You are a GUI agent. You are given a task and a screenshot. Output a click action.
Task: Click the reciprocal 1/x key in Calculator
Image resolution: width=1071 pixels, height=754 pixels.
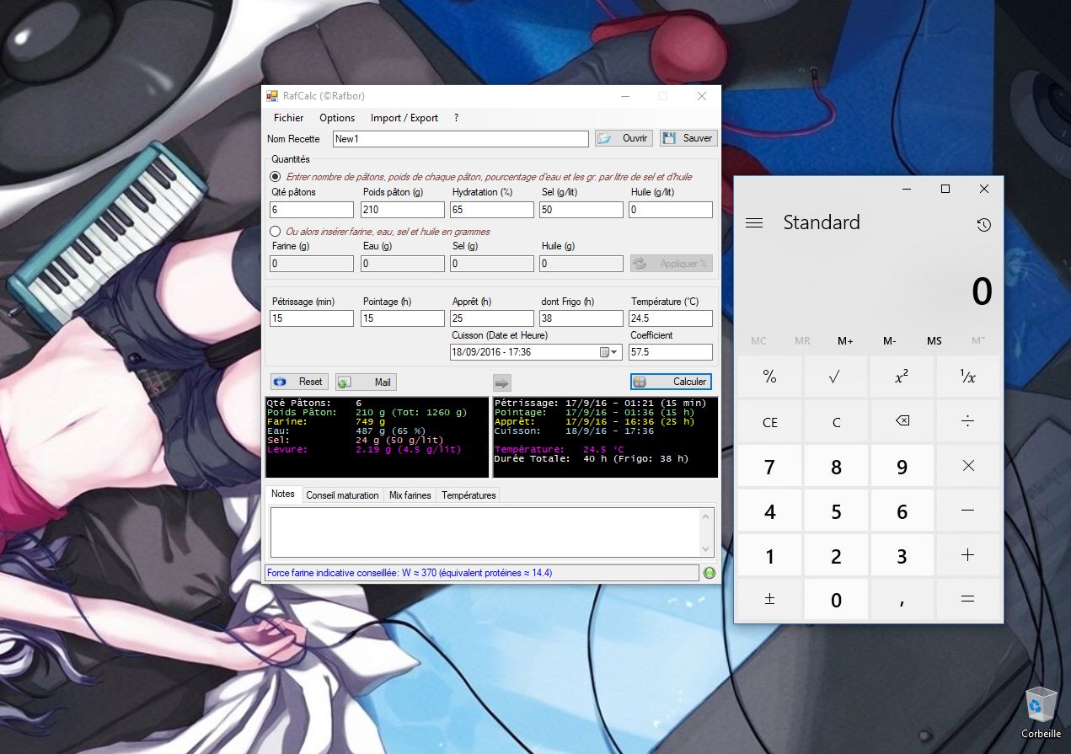[967, 377]
